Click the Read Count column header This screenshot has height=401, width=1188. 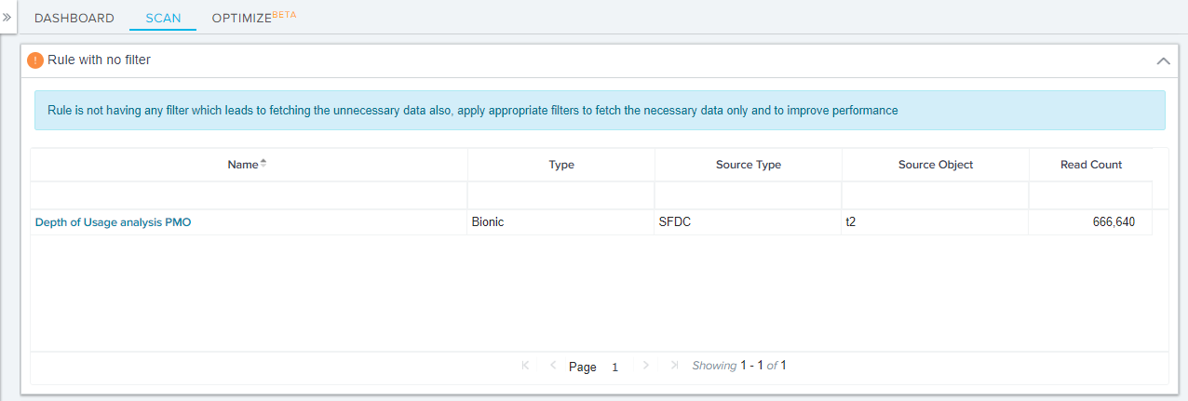point(1091,165)
